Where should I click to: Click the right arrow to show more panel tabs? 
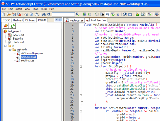[60, 20]
